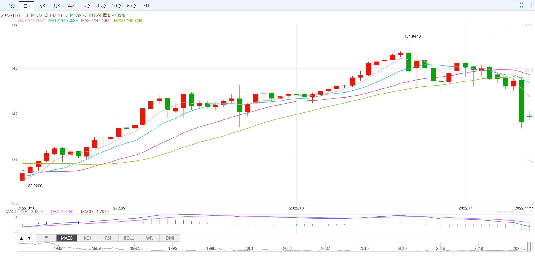Show the 年K yearly chart
This screenshot has height=259, width=535.
click(x=72, y=6)
